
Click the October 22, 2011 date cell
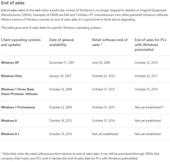point(146,76)
